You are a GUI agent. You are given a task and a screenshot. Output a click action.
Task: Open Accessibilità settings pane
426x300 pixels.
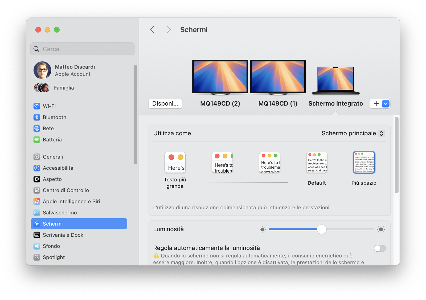tap(79, 168)
